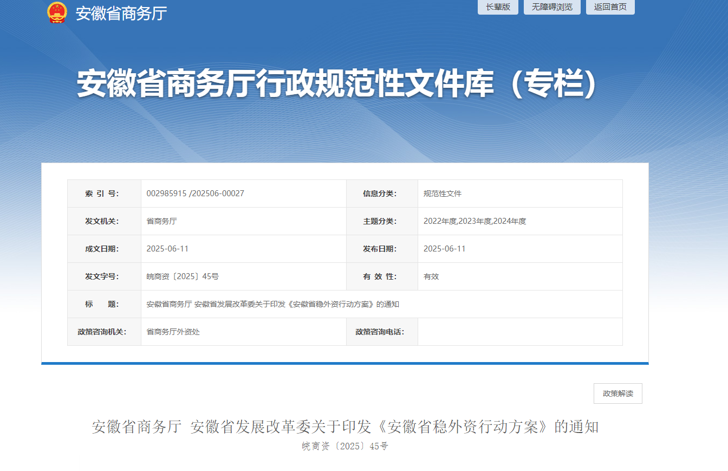Viewport: 728px width, 471px height.
Task: Click the 省商务厅 issuing agency value
Action: pyautogui.click(x=161, y=221)
